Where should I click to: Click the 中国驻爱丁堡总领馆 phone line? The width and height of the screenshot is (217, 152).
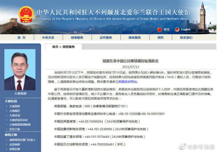pyautogui.click(x=99, y=136)
